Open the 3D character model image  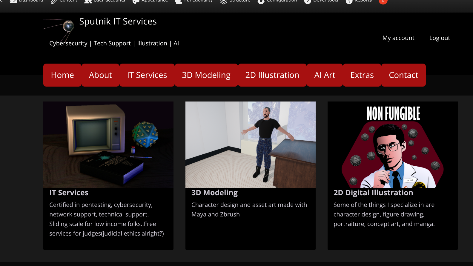pyautogui.click(x=251, y=145)
